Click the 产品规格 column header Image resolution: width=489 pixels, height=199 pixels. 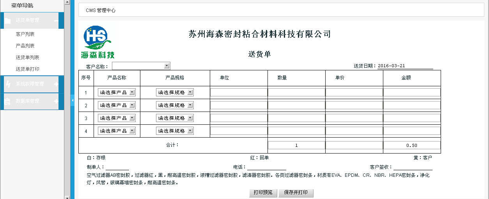[175, 78]
